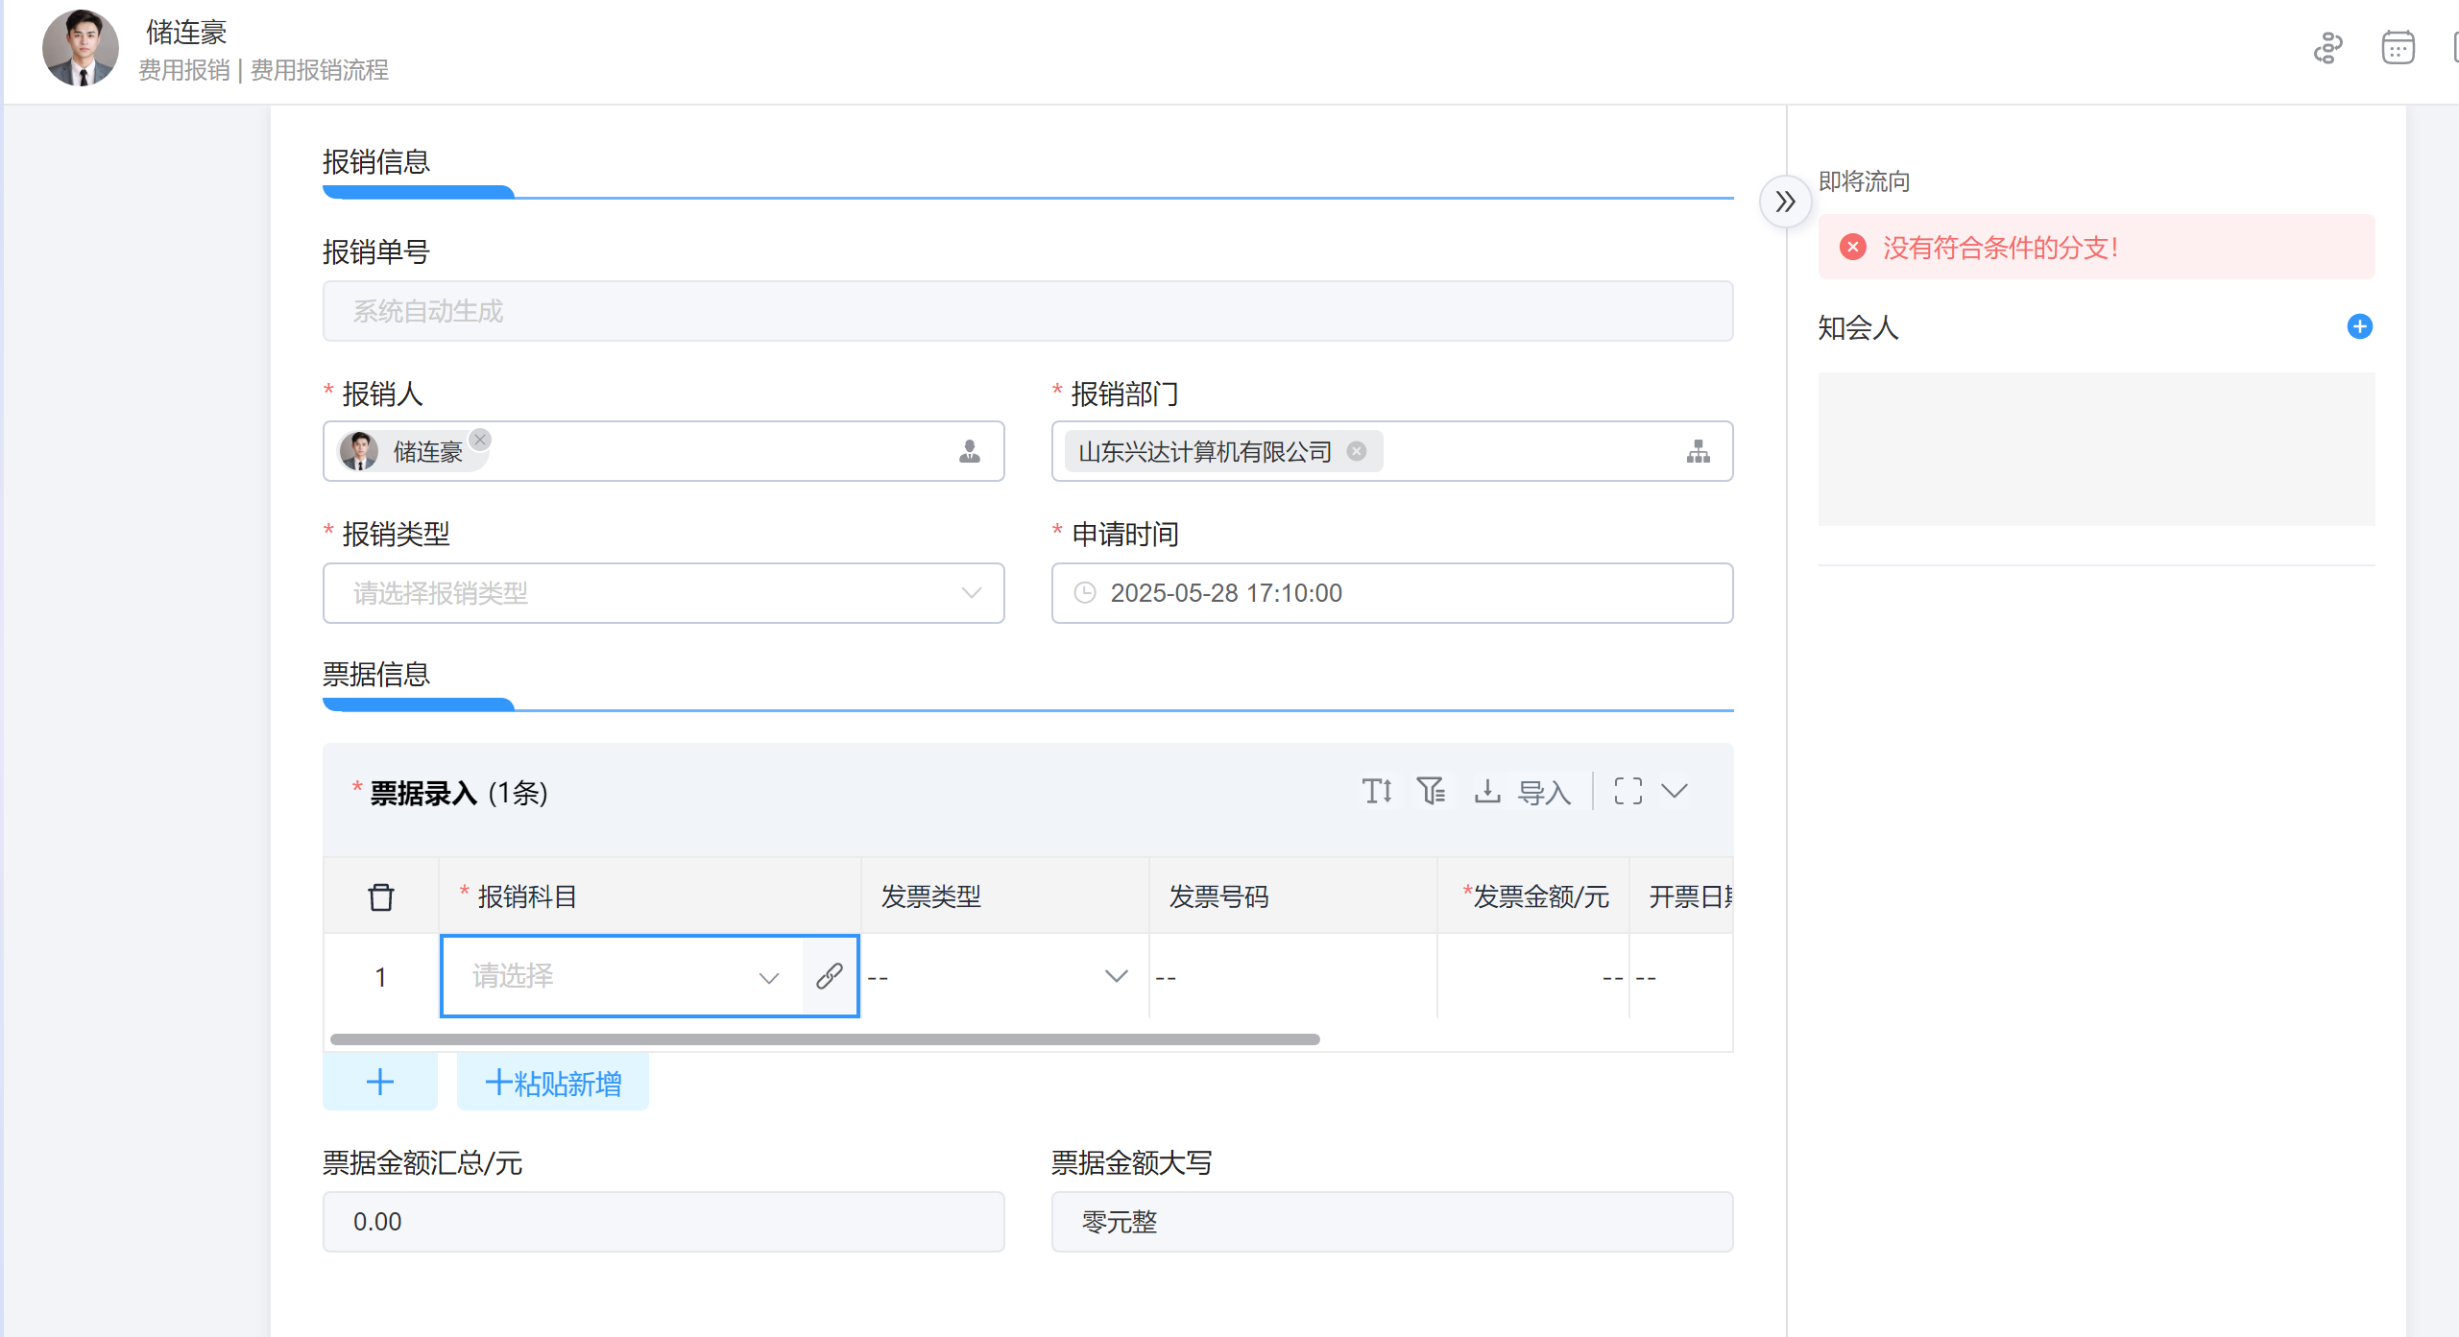Click the calendar icon at top right

coord(2398,47)
